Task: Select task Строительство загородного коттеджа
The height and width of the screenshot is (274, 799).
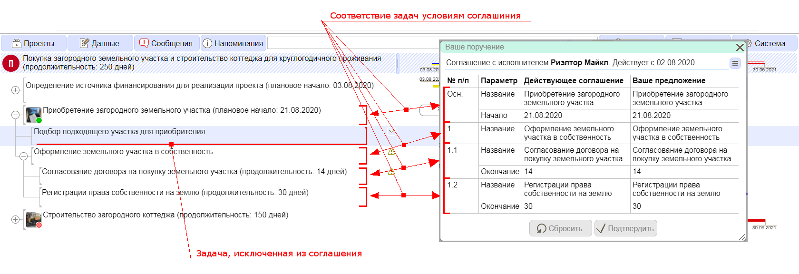Action: (x=166, y=215)
